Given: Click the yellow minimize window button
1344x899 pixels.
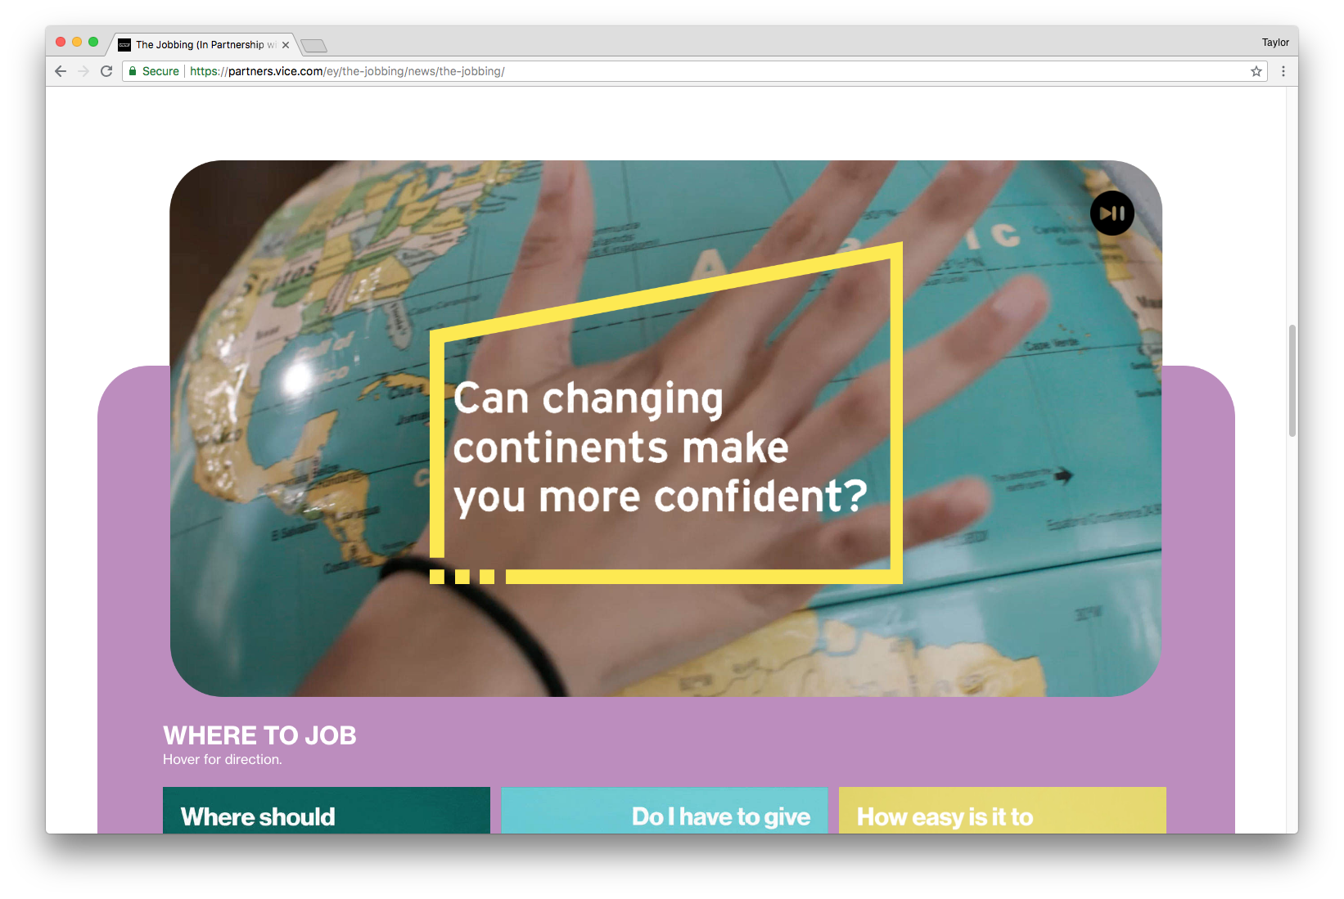Looking at the screenshot, I should (x=77, y=42).
